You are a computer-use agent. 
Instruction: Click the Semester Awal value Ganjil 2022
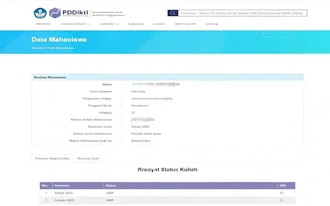point(140,127)
